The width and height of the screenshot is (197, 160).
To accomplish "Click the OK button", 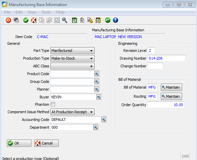I will click(19, 143).
